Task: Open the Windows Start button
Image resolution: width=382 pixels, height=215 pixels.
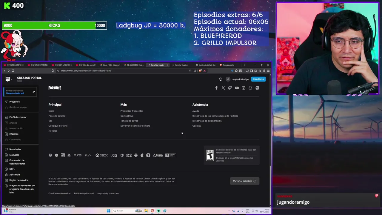Action: 108,211
